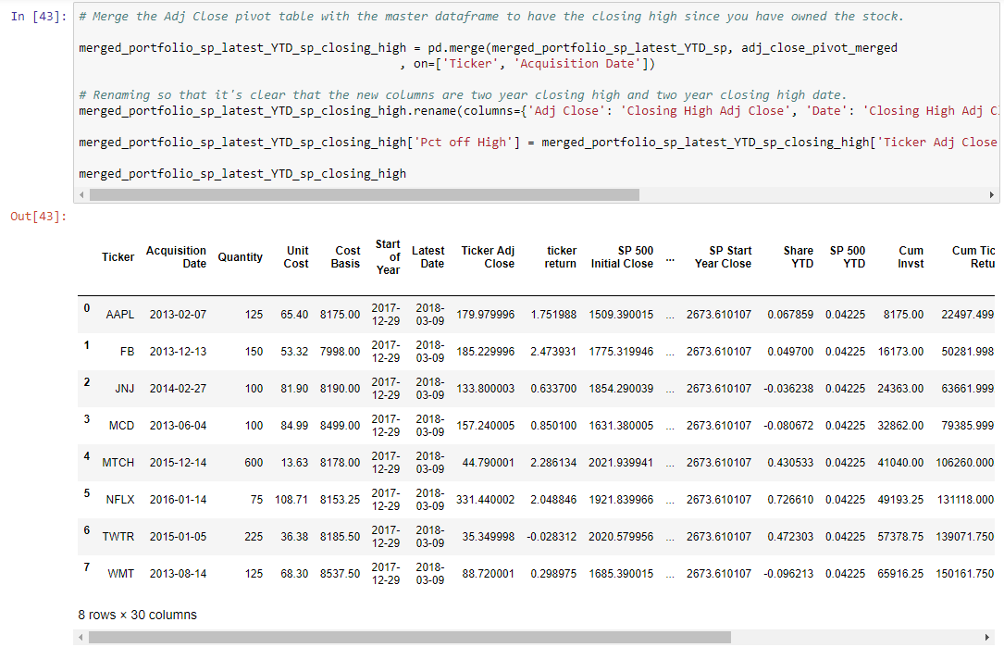This screenshot has width=1004, height=647.
Task: Click row index 7 of the table
Action: click(86, 567)
